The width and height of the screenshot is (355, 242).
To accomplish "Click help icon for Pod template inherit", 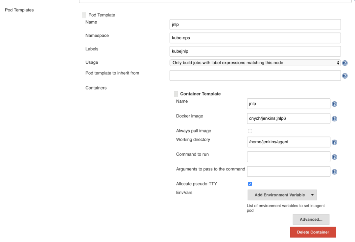I will pyautogui.click(x=345, y=76).
